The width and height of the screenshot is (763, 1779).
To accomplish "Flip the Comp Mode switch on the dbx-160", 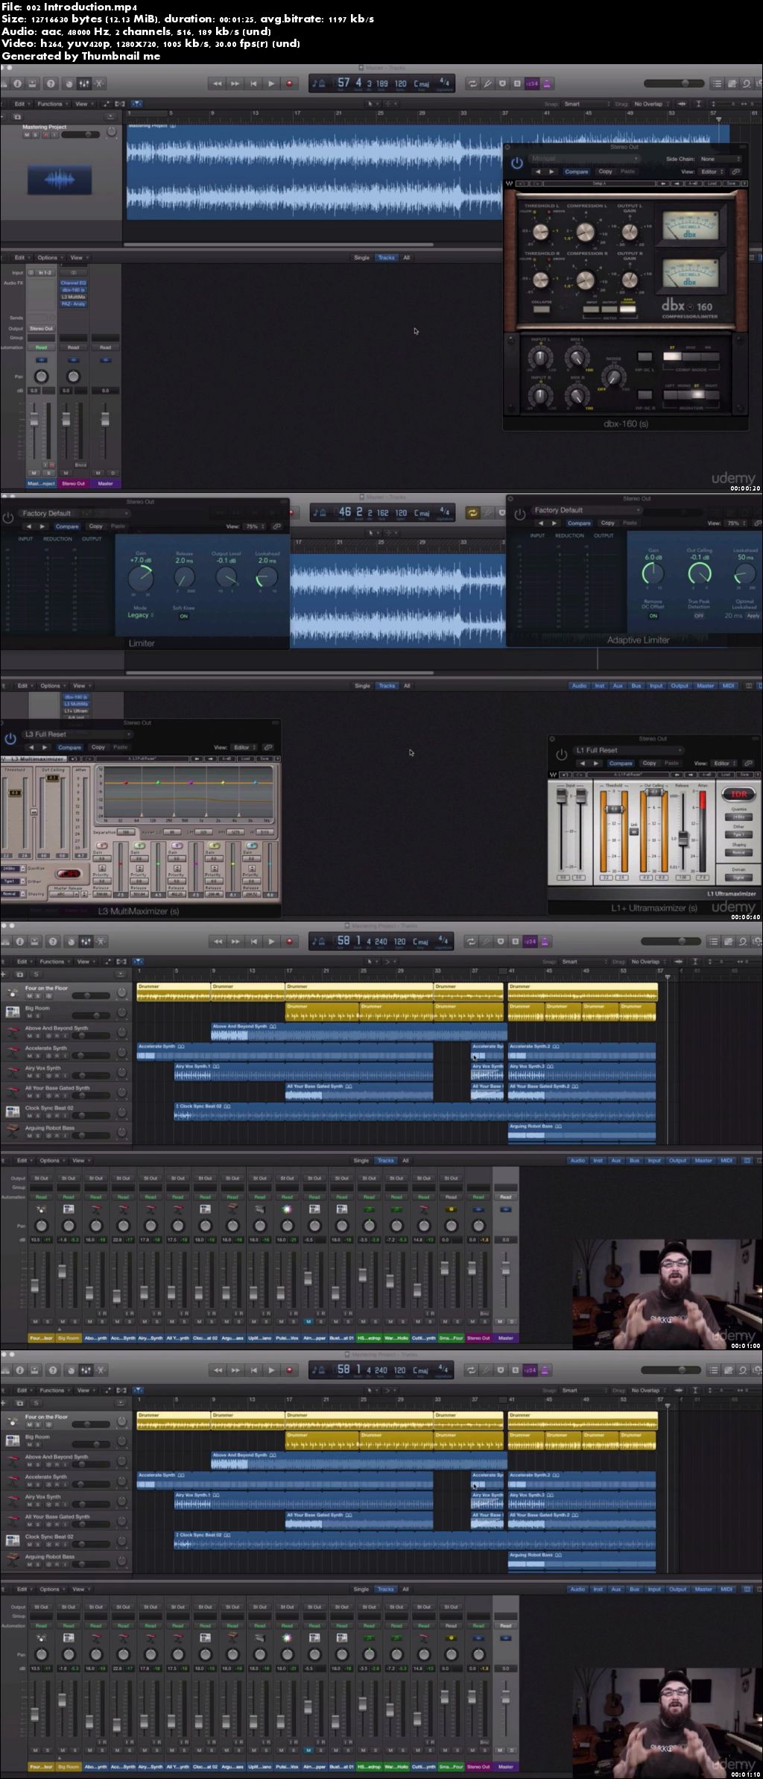I will click(x=691, y=356).
